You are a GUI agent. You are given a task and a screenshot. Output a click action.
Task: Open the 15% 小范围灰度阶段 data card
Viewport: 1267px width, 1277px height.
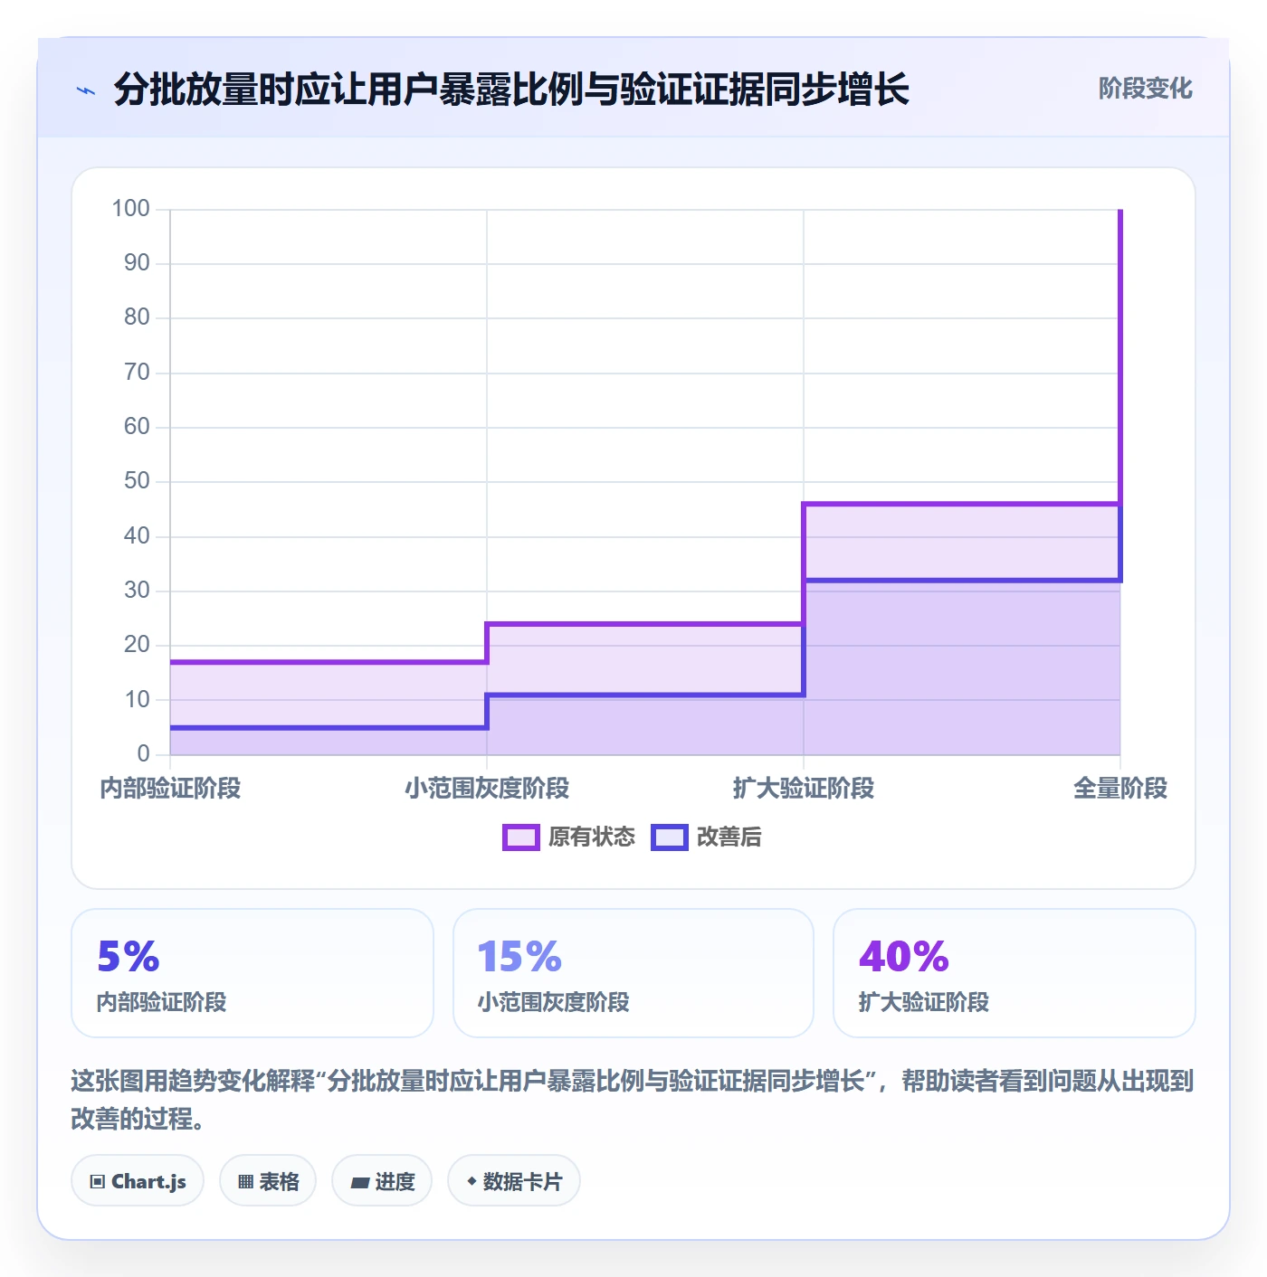633,973
